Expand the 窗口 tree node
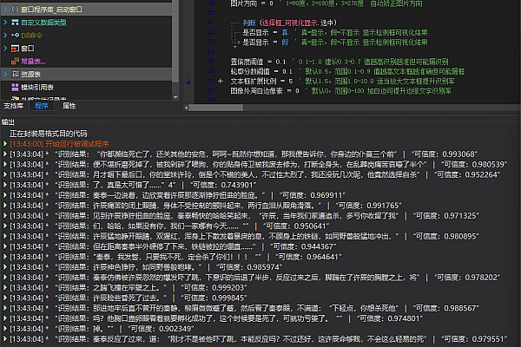 [5, 49]
